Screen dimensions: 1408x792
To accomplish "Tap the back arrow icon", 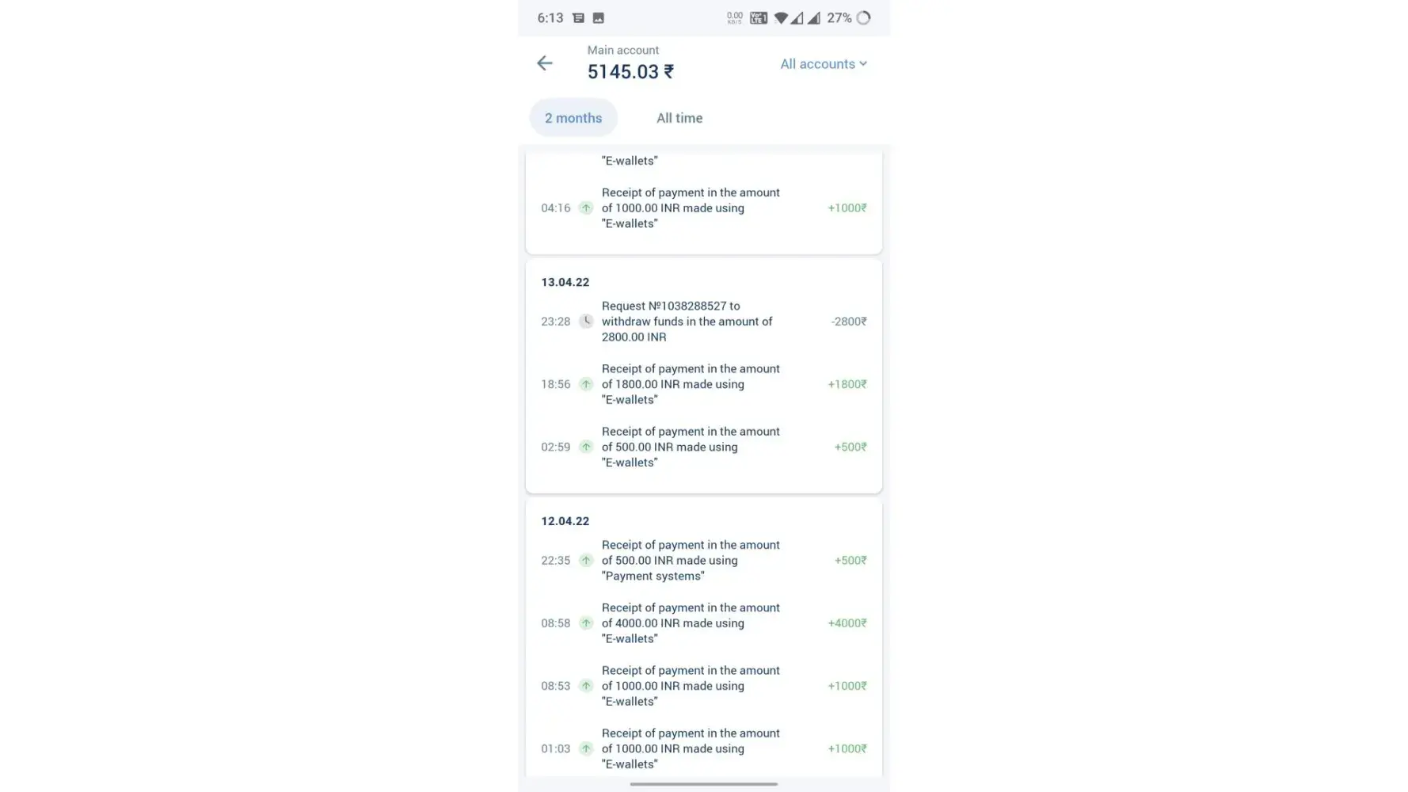I will [x=545, y=63].
